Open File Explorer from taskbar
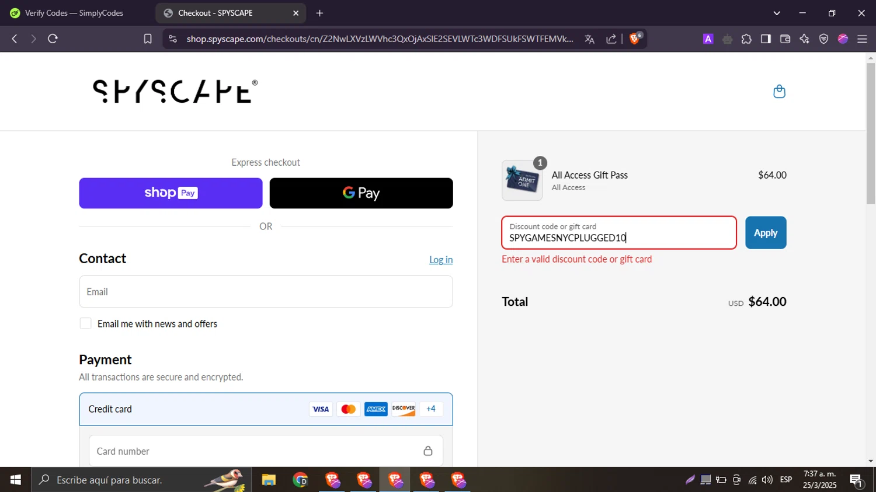The image size is (876, 492). pyautogui.click(x=269, y=480)
